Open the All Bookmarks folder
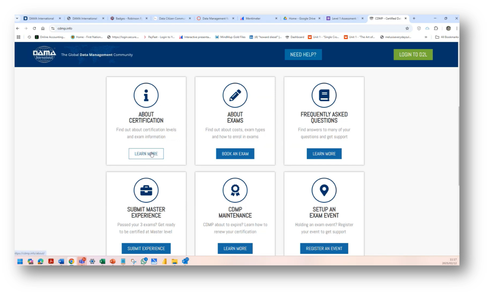Viewport: 489px width, 295px height. click(x=447, y=37)
